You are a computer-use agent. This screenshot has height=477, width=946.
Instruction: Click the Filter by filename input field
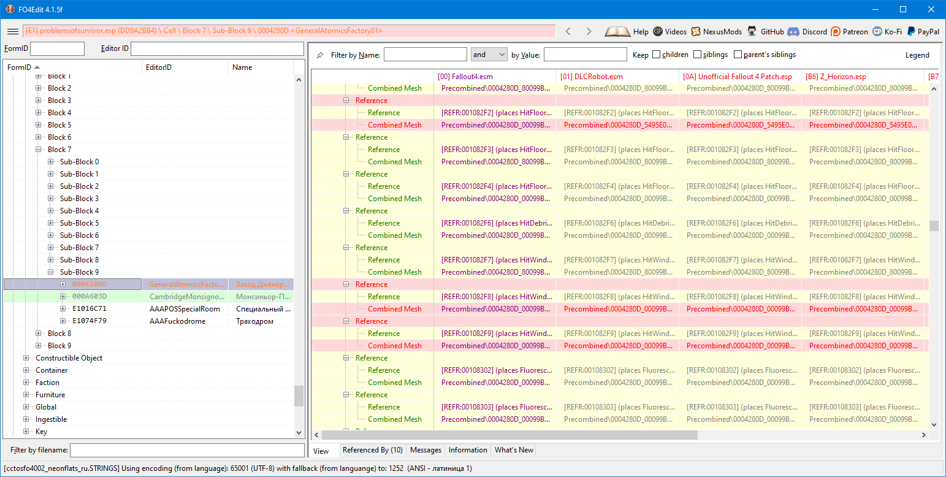(187, 451)
